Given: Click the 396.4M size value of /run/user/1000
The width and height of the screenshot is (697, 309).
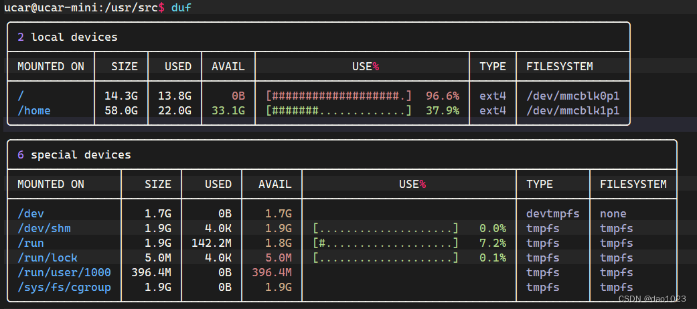Looking at the screenshot, I should point(151,273).
